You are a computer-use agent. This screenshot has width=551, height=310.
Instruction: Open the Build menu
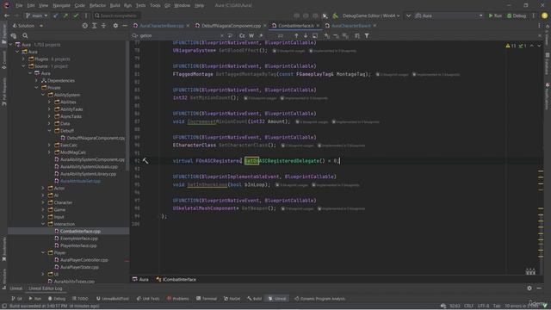(115, 5)
